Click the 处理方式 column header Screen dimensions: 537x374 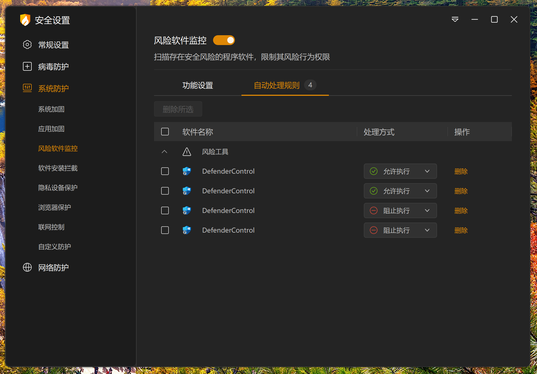click(379, 132)
